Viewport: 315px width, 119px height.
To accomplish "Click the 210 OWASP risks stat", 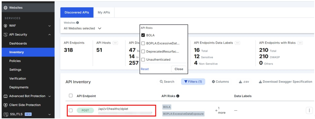I will point(270,57).
